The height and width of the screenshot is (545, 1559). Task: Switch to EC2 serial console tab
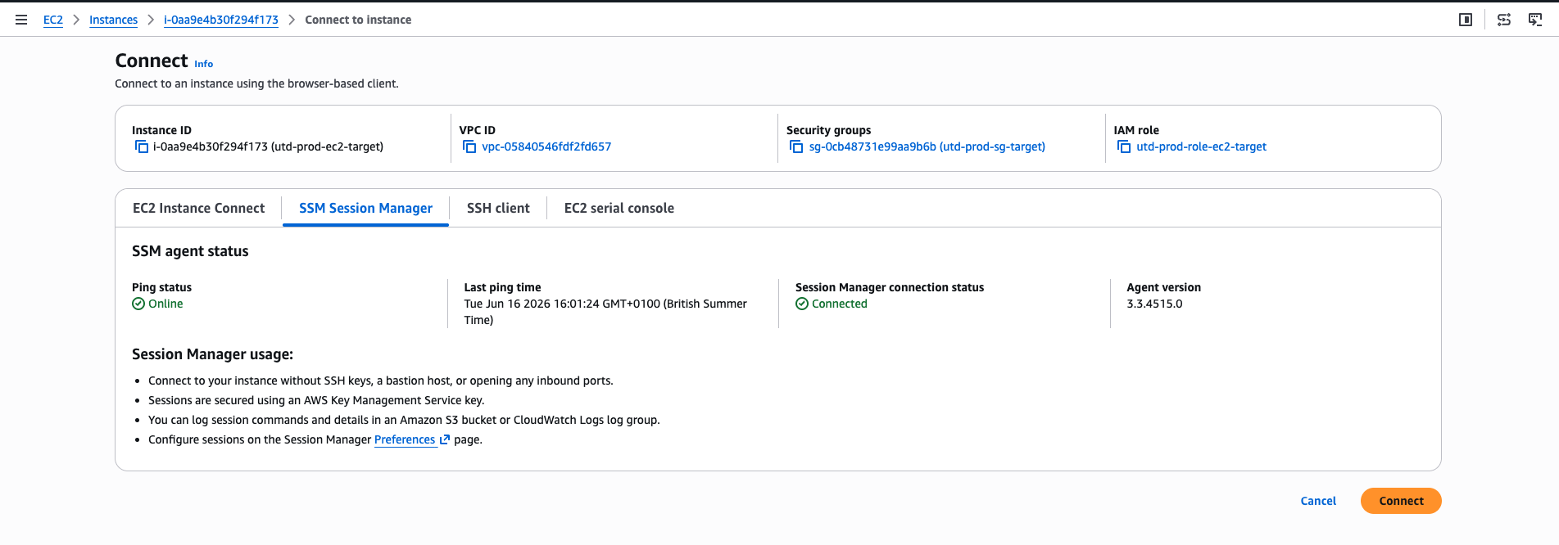click(x=619, y=208)
